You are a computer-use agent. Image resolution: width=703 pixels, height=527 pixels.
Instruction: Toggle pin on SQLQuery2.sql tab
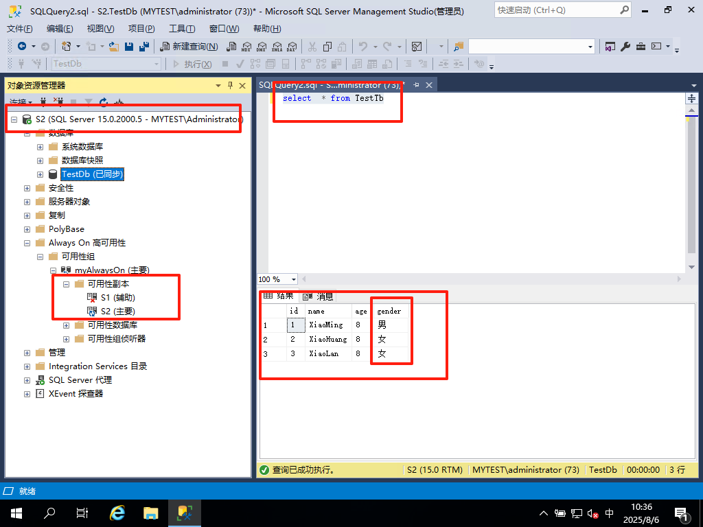pos(416,84)
